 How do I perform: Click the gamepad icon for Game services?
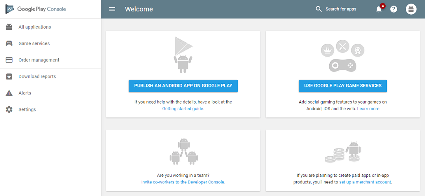coord(9,43)
